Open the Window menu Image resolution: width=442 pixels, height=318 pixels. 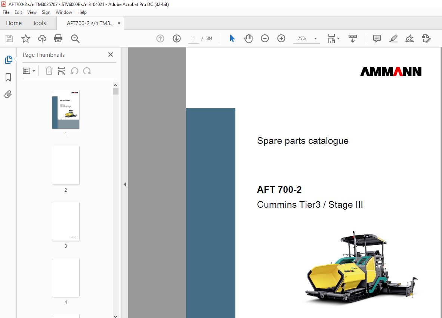point(64,12)
